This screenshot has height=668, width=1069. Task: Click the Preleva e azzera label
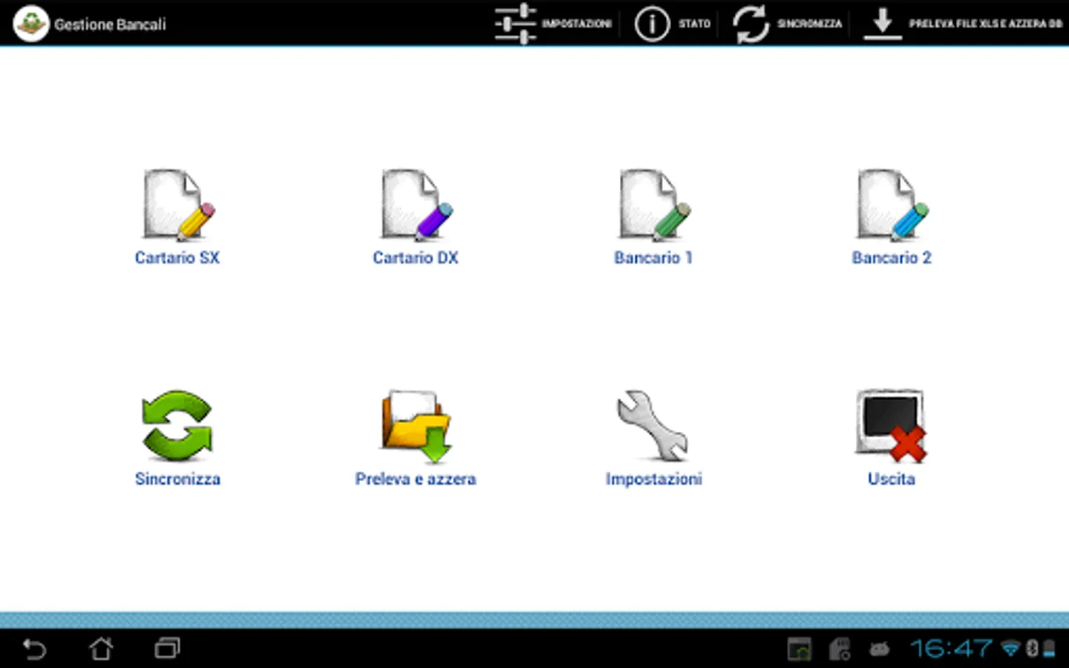click(416, 479)
